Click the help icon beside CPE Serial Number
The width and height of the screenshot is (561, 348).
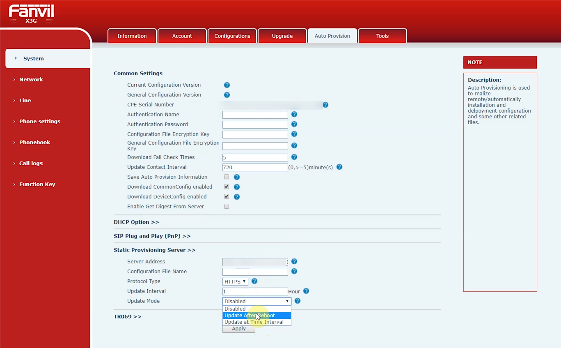pos(325,105)
